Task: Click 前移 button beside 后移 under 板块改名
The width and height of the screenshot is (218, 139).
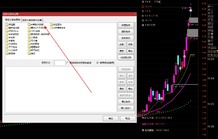Action: 122,45
